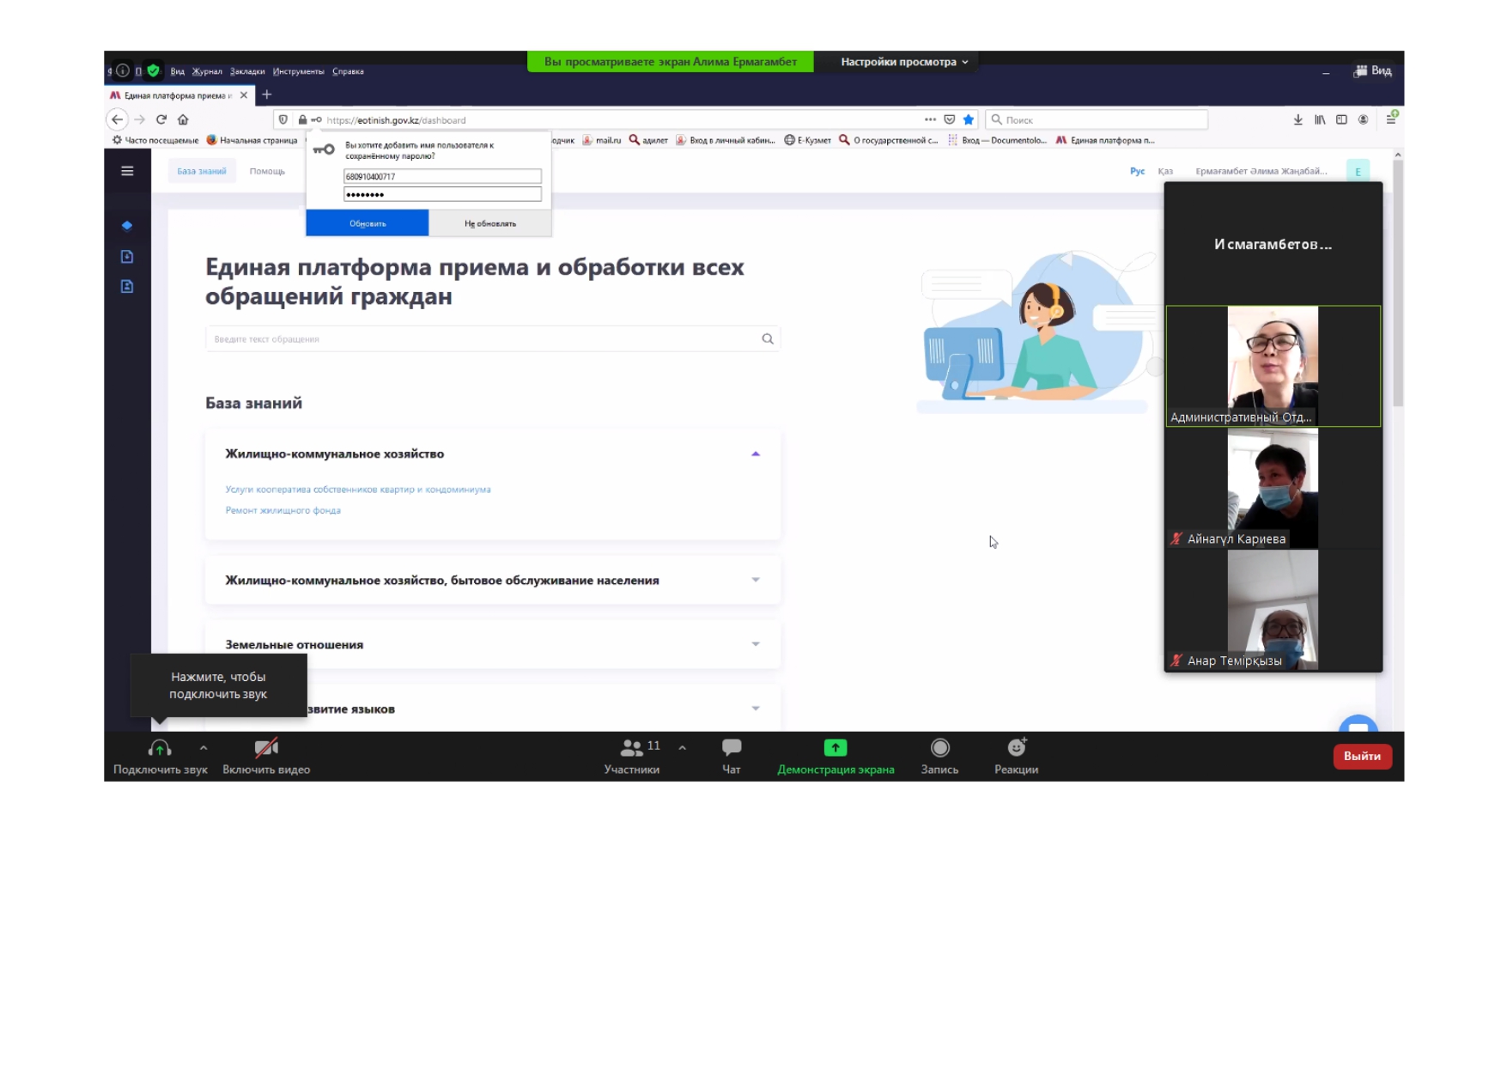Expand Жилищно-коммунальное хозяйство, бытовое обслуживание section
Image resolution: width=1507 pixels, height=1065 pixels.
[x=756, y=580]
